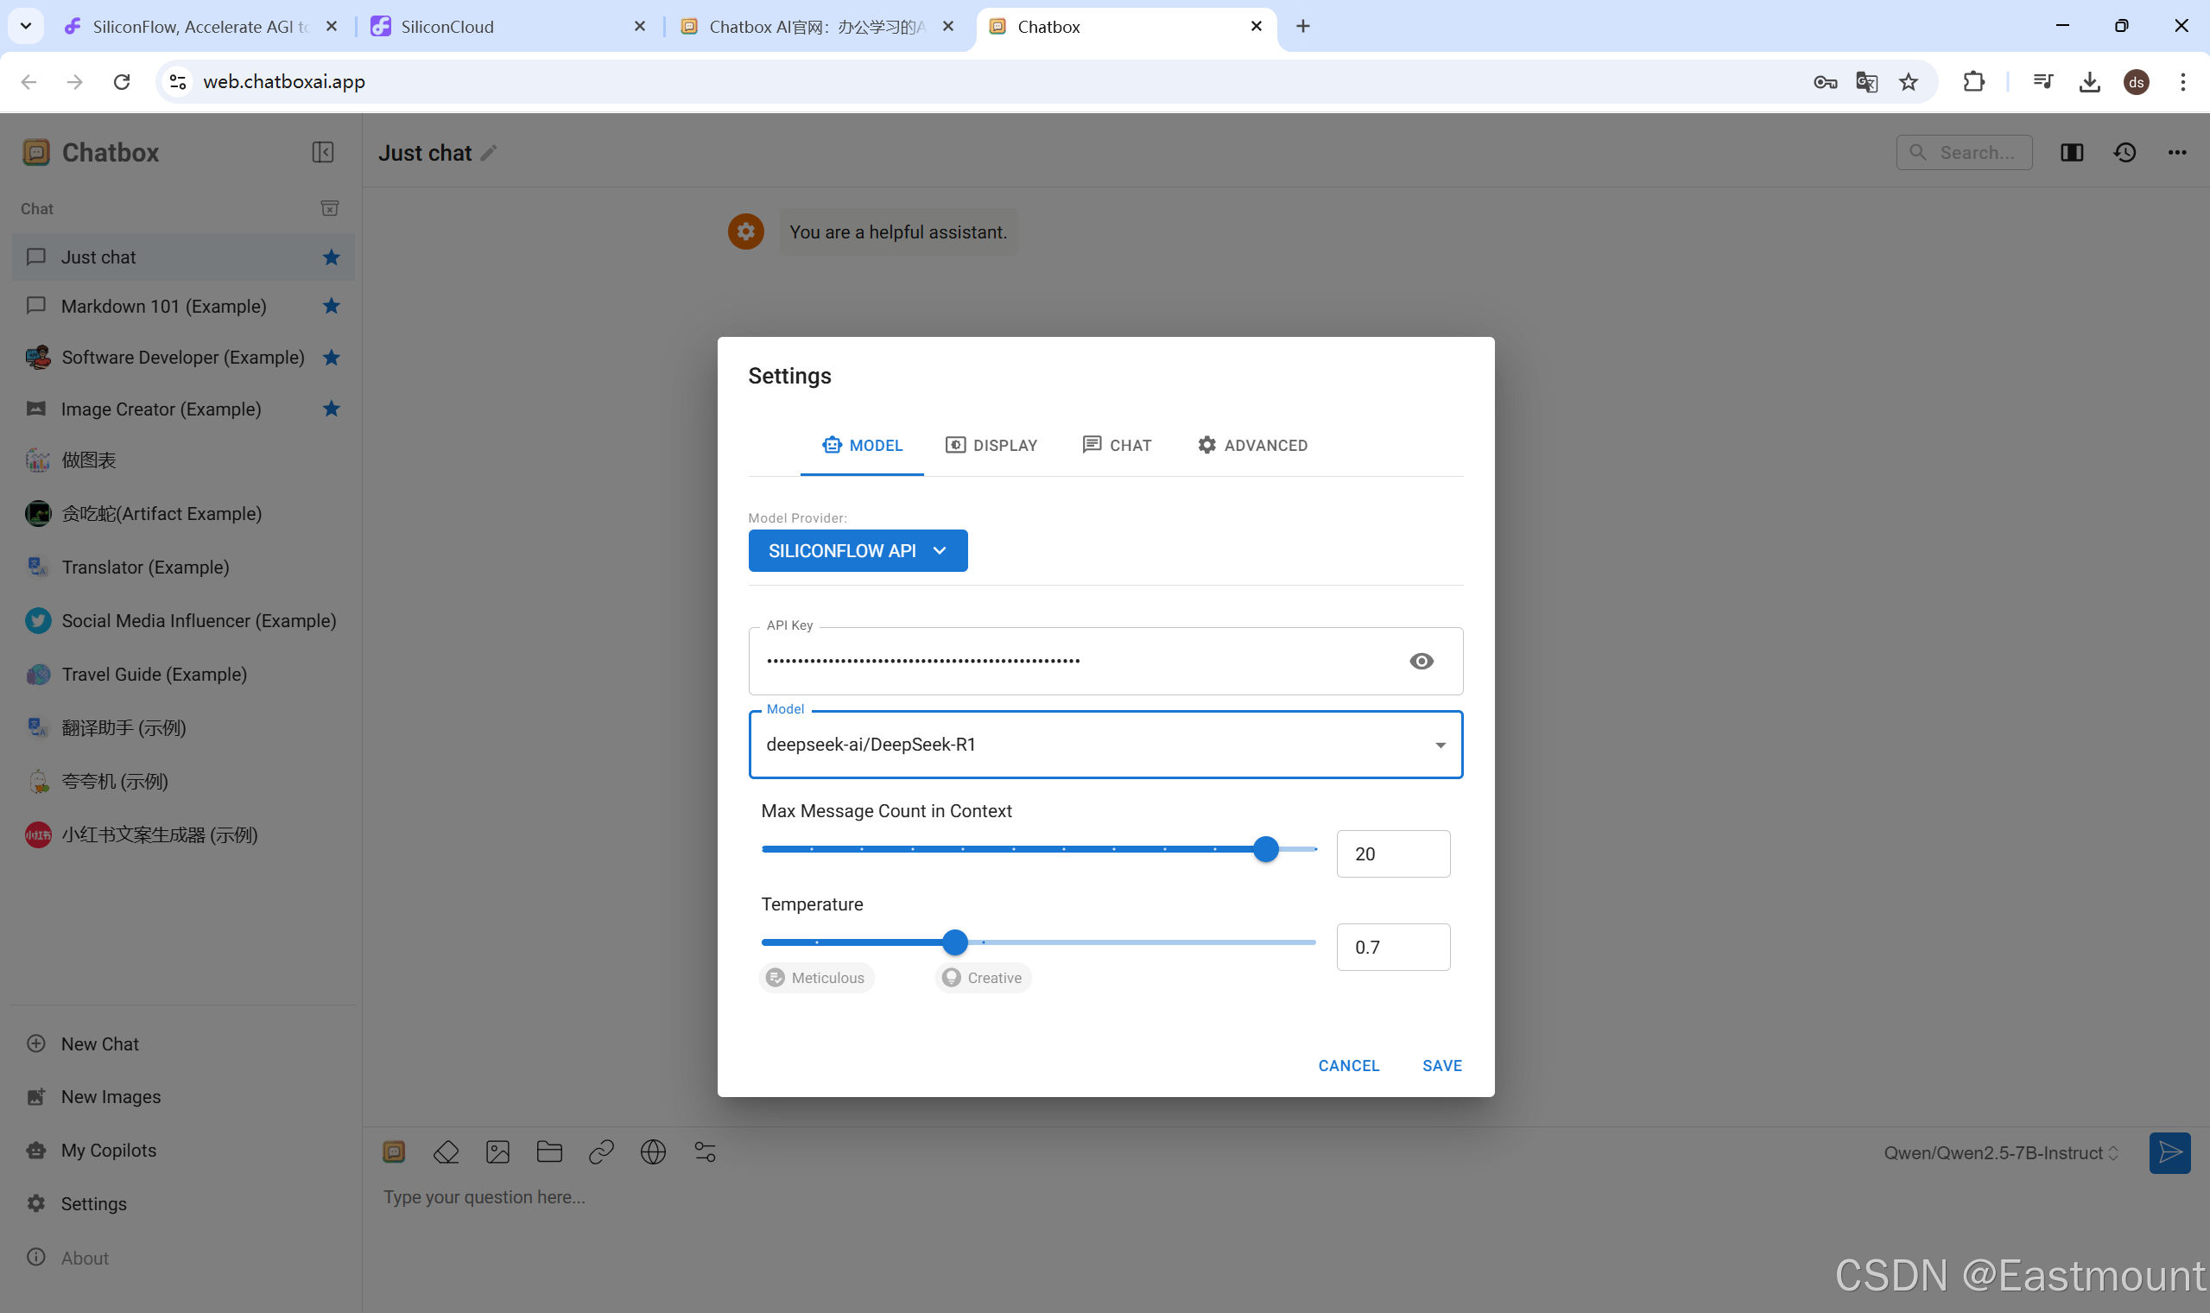The height and width of the screenshot is (1313, 2210).
Task: Click the link attachment icon
Action: (x=601, y=1152)
